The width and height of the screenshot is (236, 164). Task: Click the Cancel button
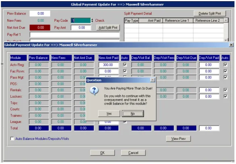pyautogui.click(x=133, y=153)
